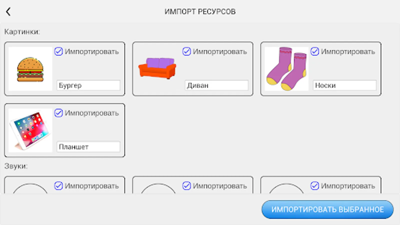Disable import for the Носки picture
The height and width of the screenshot is (225, 400).
pos(314,51)
